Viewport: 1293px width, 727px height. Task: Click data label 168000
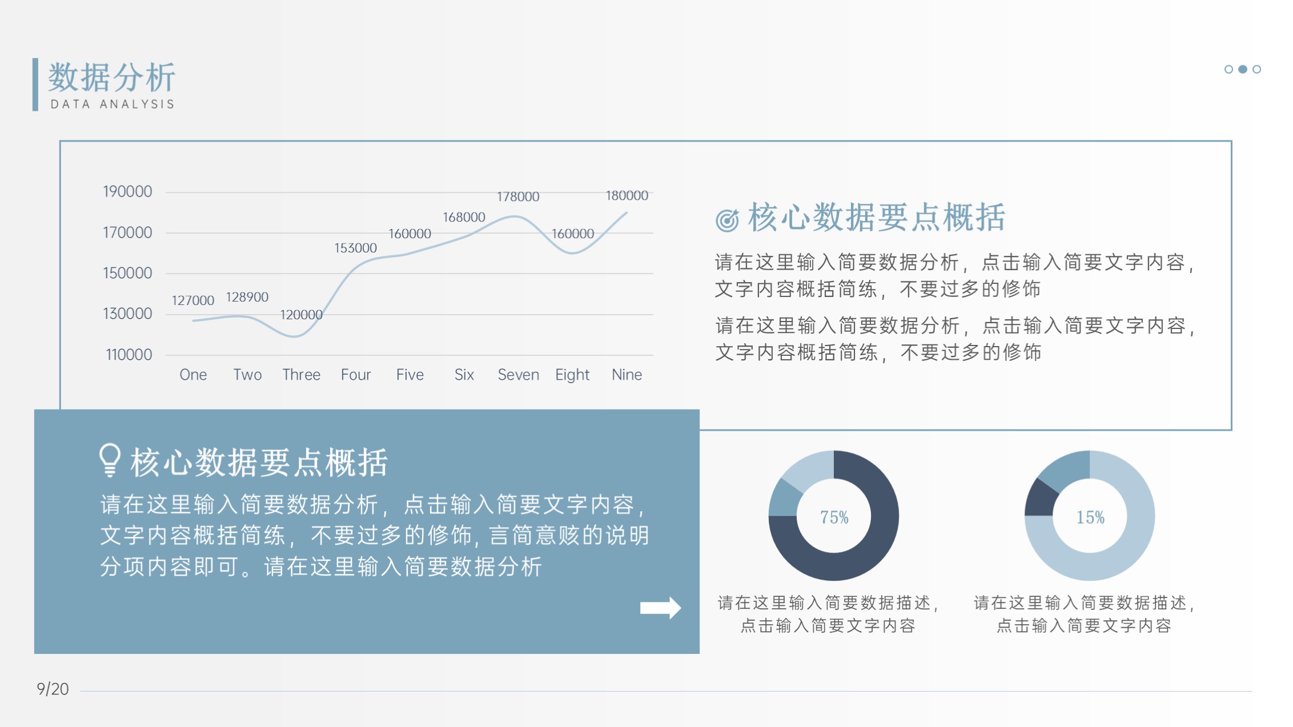click(464, 217)
